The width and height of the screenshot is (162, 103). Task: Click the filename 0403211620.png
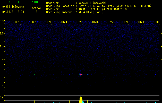click(13, 7)
